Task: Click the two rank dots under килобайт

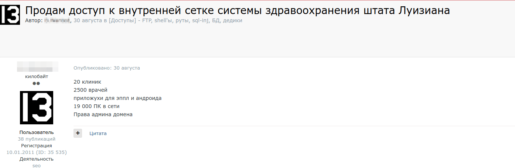Action: (x=36, y=84)
